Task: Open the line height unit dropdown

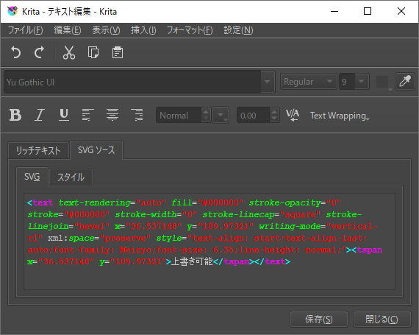Action: (221, 116)
